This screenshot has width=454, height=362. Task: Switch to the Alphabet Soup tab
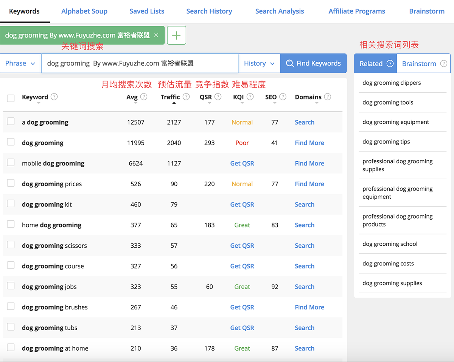(84, 11)
